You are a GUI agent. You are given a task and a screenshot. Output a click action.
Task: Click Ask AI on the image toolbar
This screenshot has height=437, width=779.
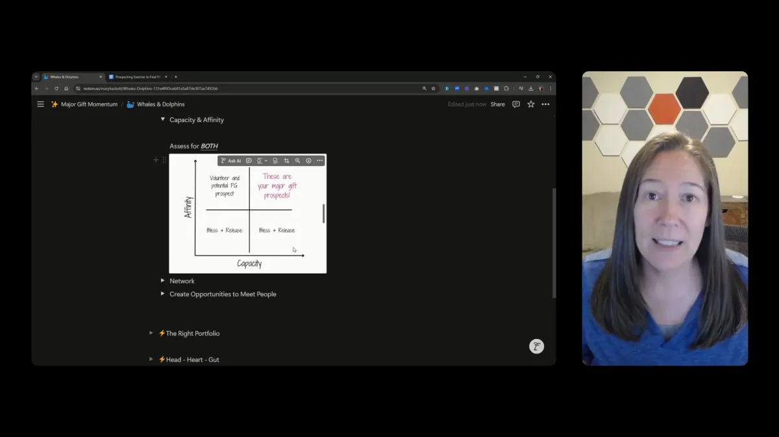coord(230,161)
